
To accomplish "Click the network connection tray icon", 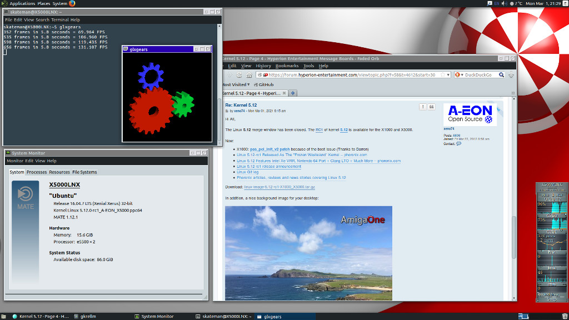I will point(490,3).
